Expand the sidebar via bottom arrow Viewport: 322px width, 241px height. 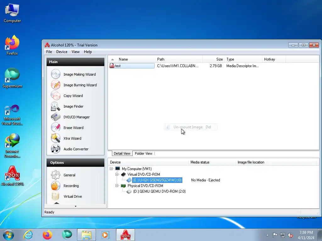[x=75, y=206]
